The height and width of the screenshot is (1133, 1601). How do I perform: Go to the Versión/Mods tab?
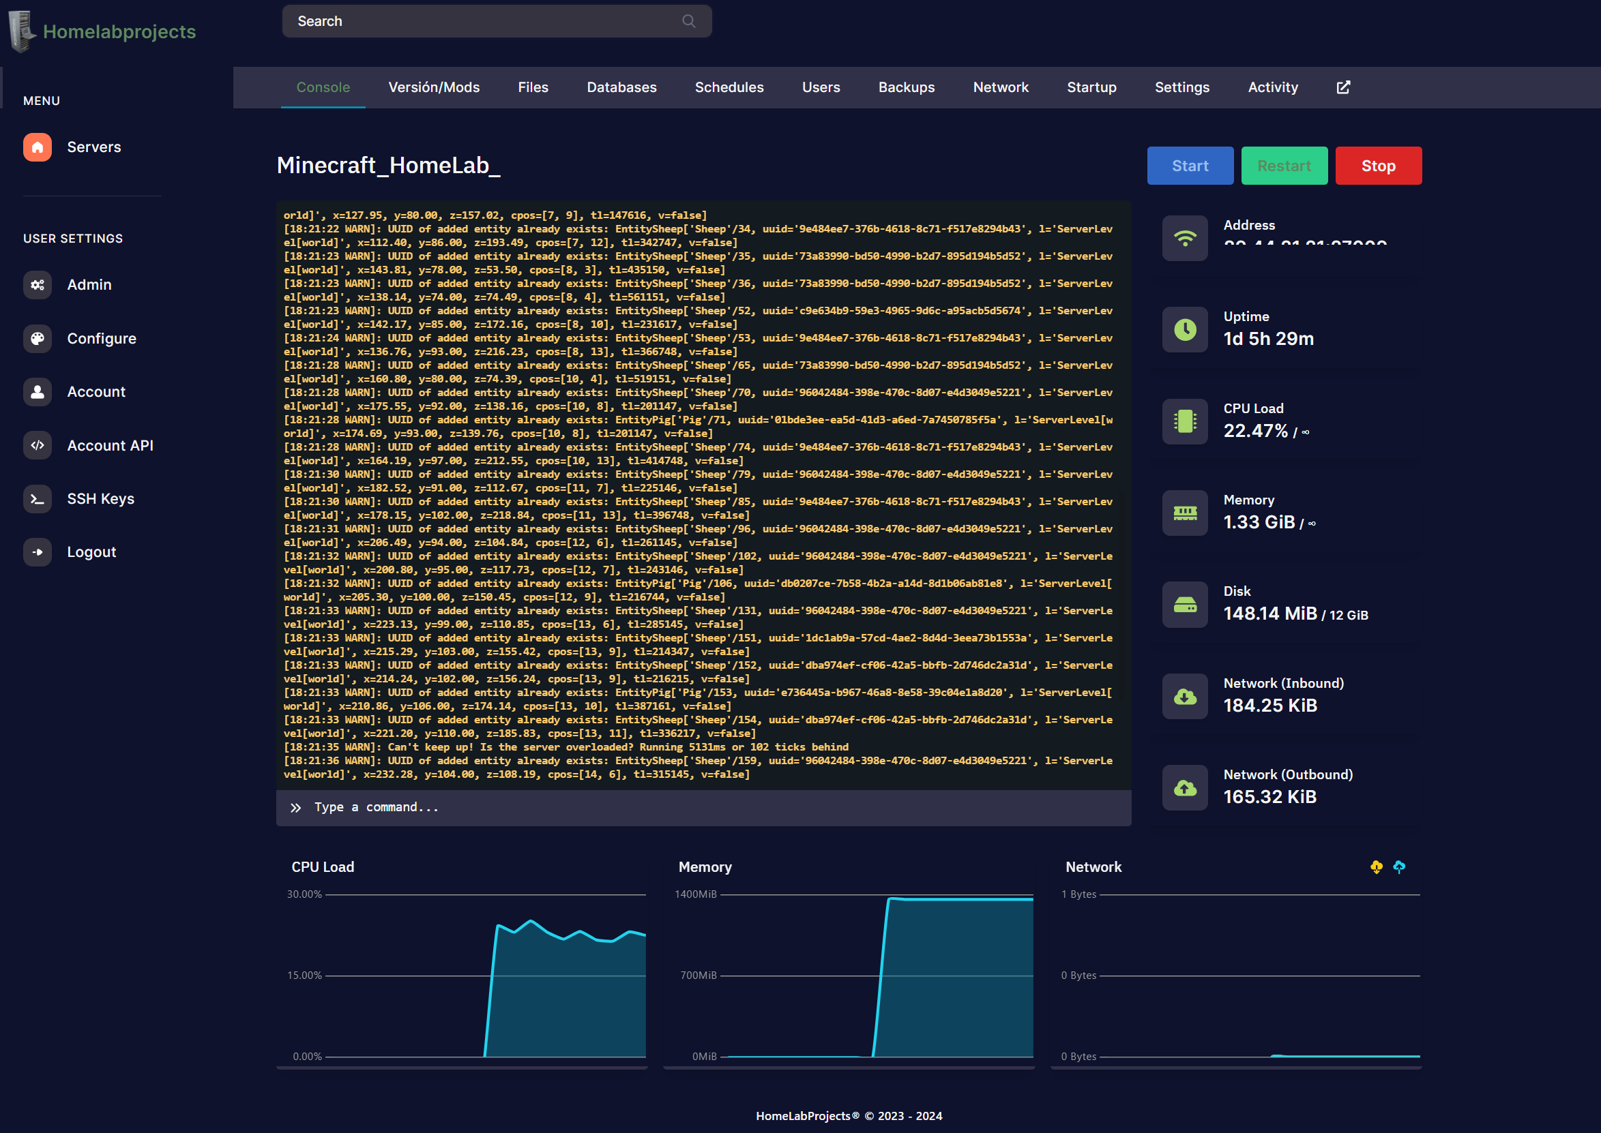coord(433,87)
